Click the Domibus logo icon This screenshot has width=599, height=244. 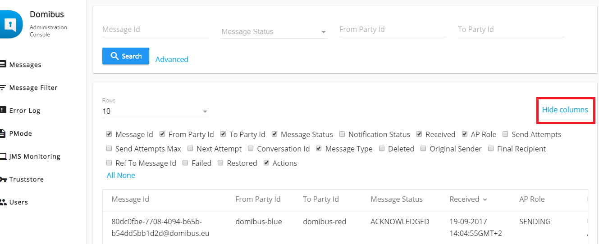tap(10, 24)
